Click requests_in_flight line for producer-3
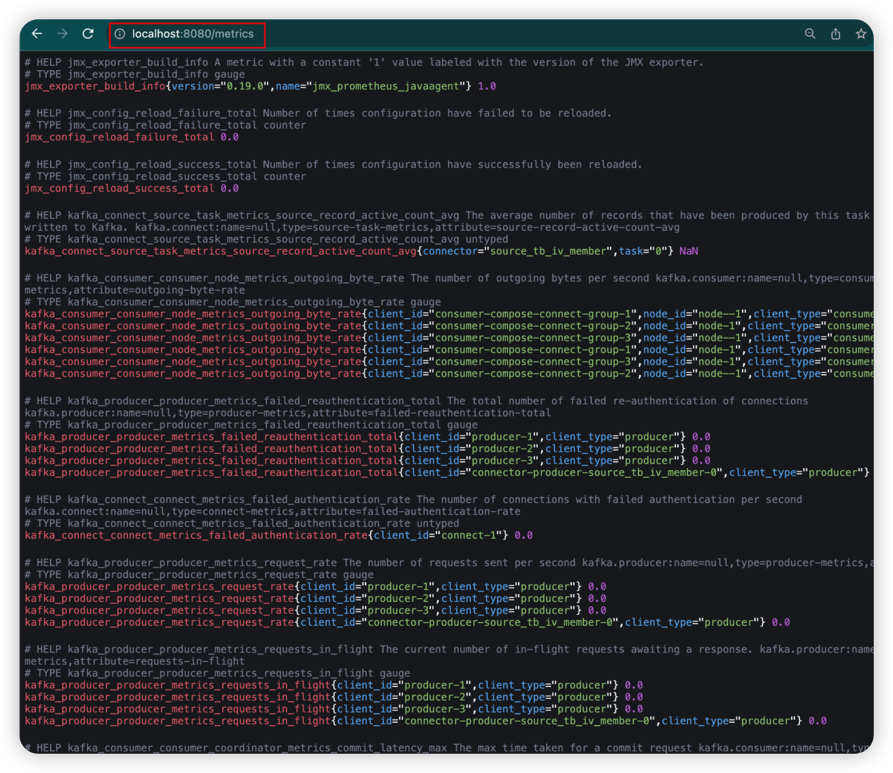Image resolution: width=893 pixels, height=773 pixels. [334, 709]
